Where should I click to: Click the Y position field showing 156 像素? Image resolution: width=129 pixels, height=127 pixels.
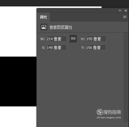pyautogui.click(x=96, y=48)
